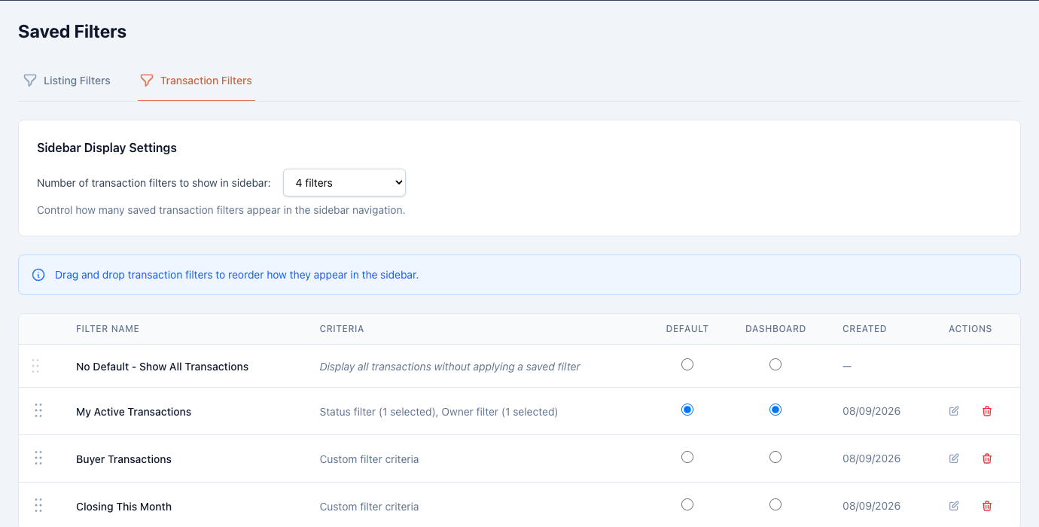The width and height of the screenshot is (1039, 527).
Task: Click the funnel icon beside Transaction Filters
Action: click(x=147, y=81)
